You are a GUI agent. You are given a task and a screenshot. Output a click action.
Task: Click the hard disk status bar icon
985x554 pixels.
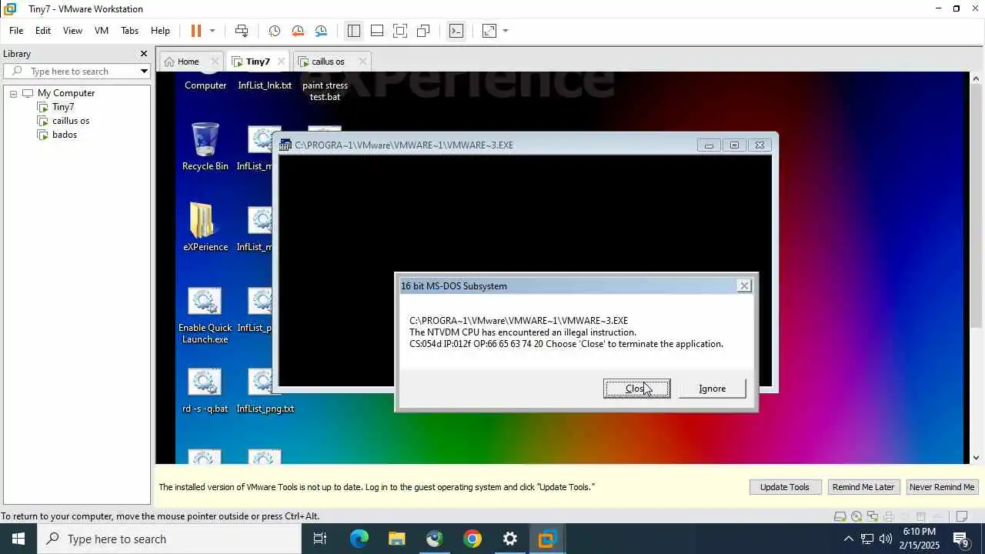click(840, 516)
